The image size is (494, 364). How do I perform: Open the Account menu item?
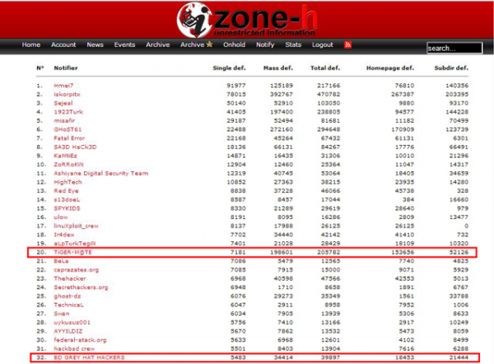point(63,44)
